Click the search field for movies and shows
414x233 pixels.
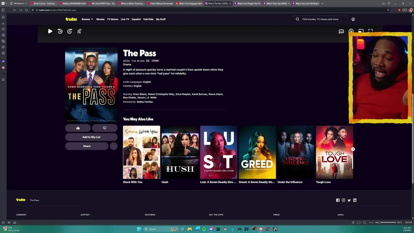click(x=320, y=19)
